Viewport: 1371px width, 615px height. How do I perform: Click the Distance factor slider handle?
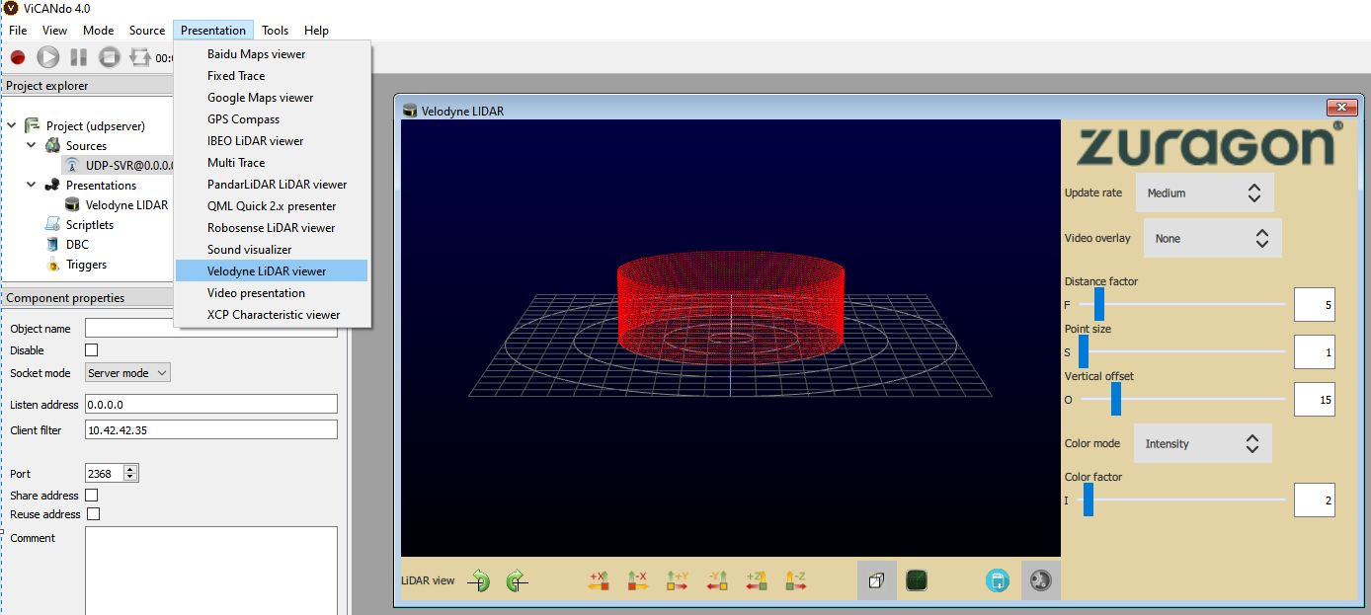tap(1098, 304)
